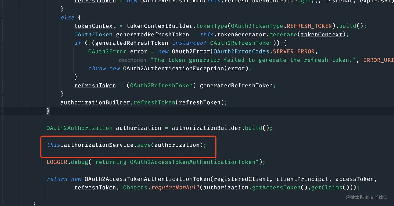Image resolution: width=394 pixels, height=206 pixels.
Task: Click the REFRESH_TOKEN constant
Action: 309,26
